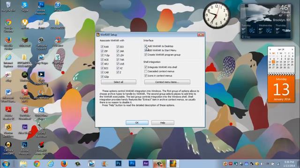This screenshot has width=300, height=168.
Task: Enable Cascaded context menus checkbox
Action: [146, 71]
